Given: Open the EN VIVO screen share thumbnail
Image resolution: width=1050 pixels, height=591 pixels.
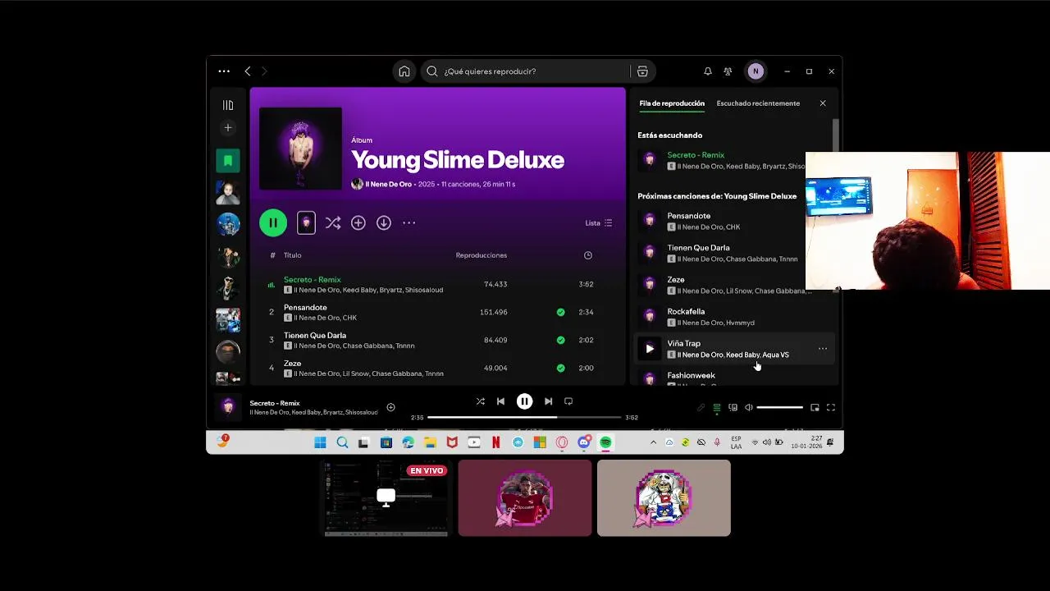Looking at the screenshot, I should click(x=385, y=498).
